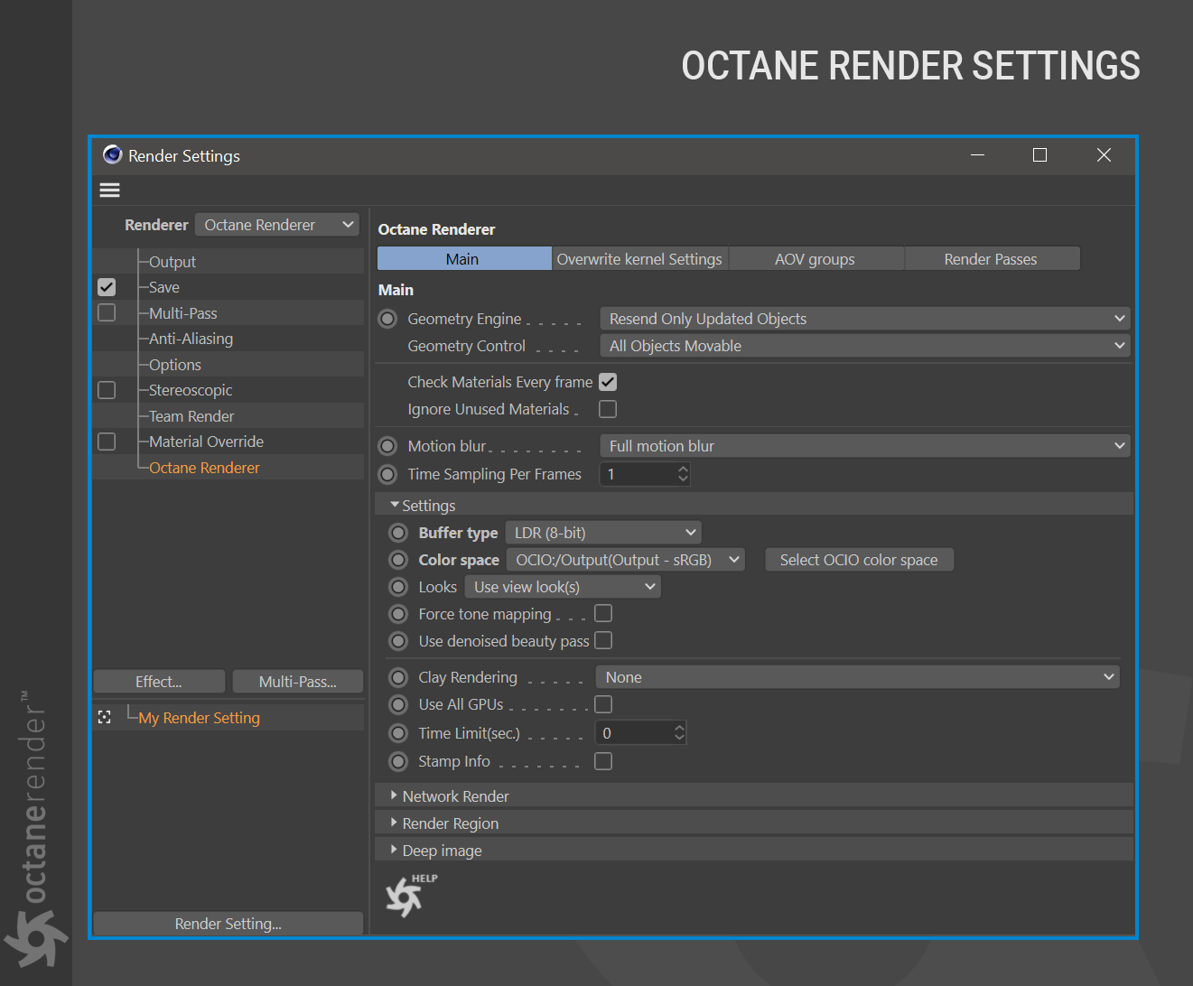Click the Color space animation dot
Viewport: 1193px width, 986px height.
398,560
